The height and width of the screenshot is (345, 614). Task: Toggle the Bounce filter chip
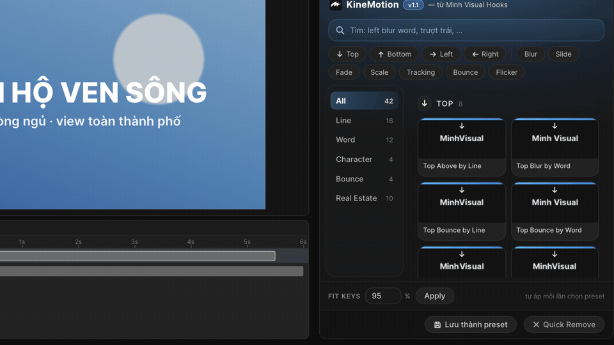[465, 72]
